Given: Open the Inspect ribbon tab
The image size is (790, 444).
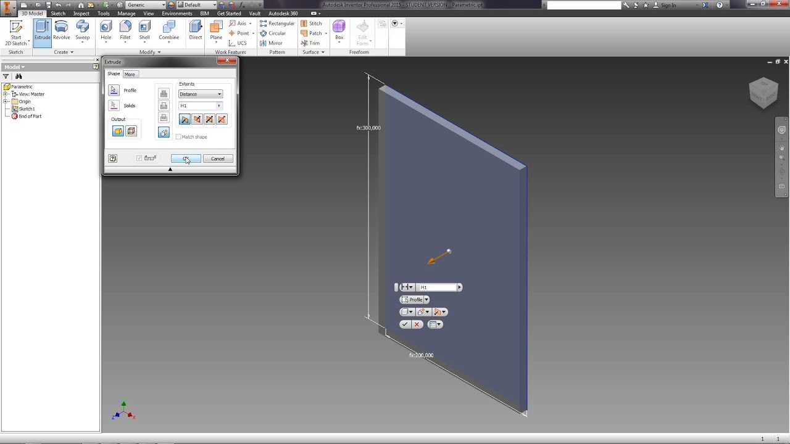Looking at the screenshot, I should point(81,13).
